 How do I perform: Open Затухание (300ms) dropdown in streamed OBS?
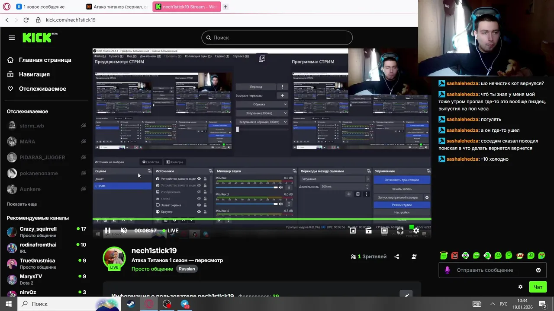tap(261, 113)
